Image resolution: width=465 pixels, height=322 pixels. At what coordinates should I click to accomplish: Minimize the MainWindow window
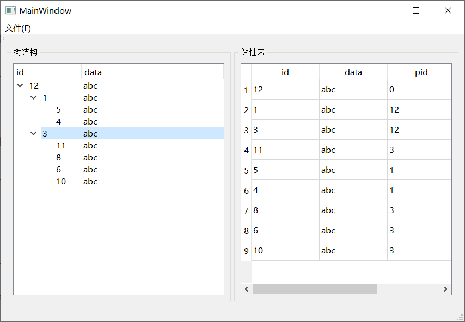(x=384, y=10)
